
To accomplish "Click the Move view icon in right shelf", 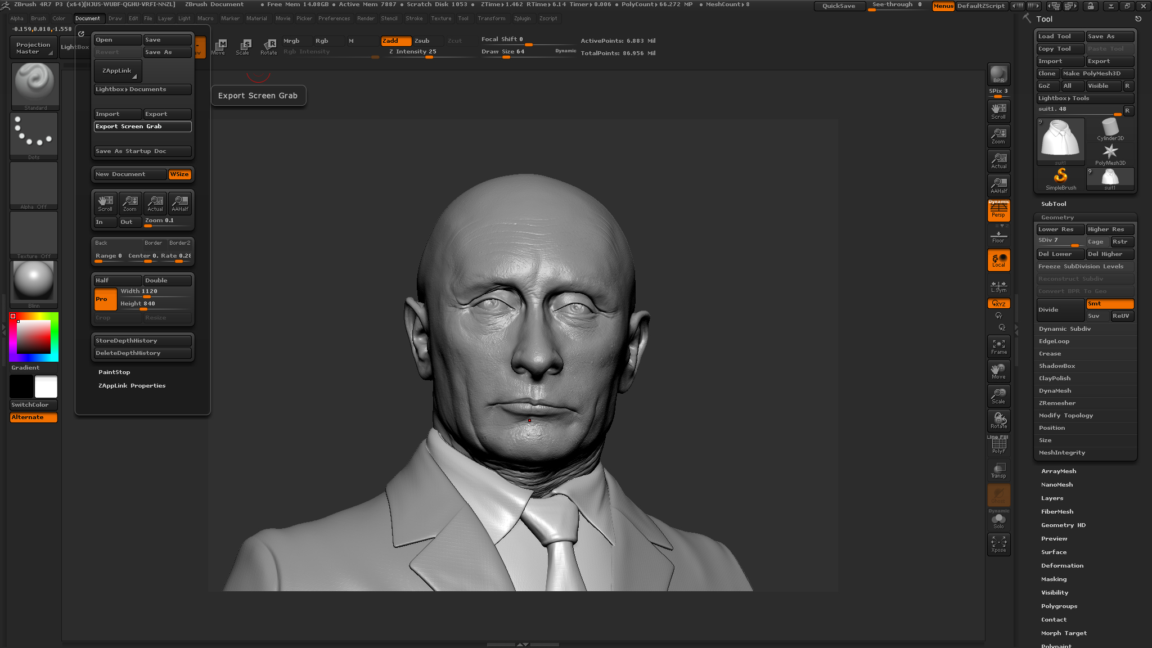I will pos(998,372).
